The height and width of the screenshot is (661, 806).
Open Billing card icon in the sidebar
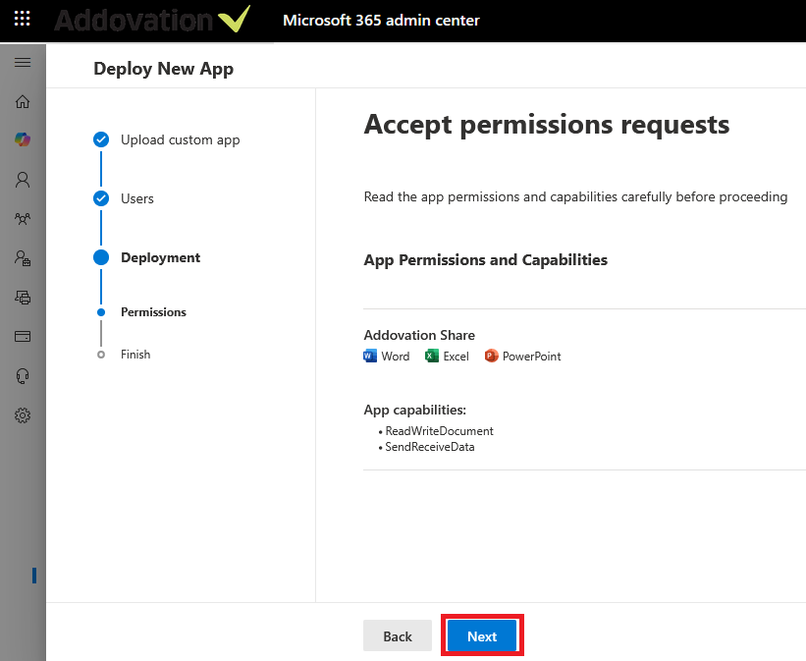point(23,336)
